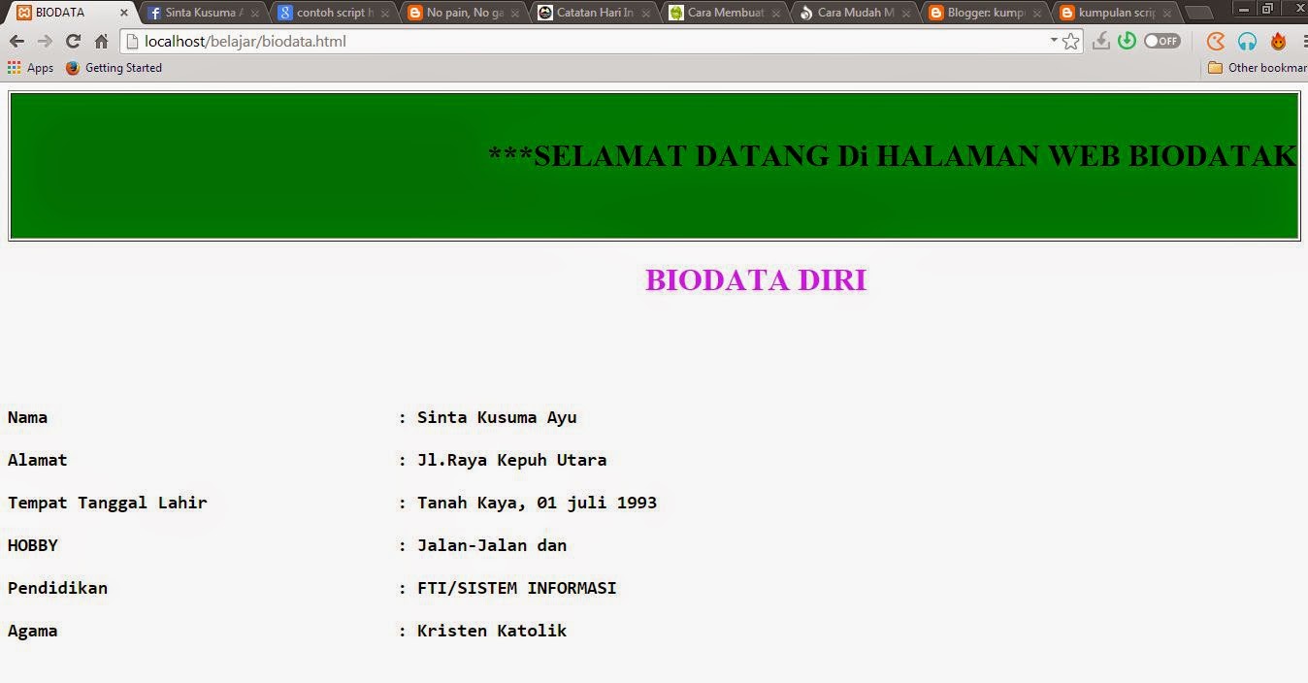Click the Back navigation button
This screenshot has width=1308, height=683.
point(16,42)
